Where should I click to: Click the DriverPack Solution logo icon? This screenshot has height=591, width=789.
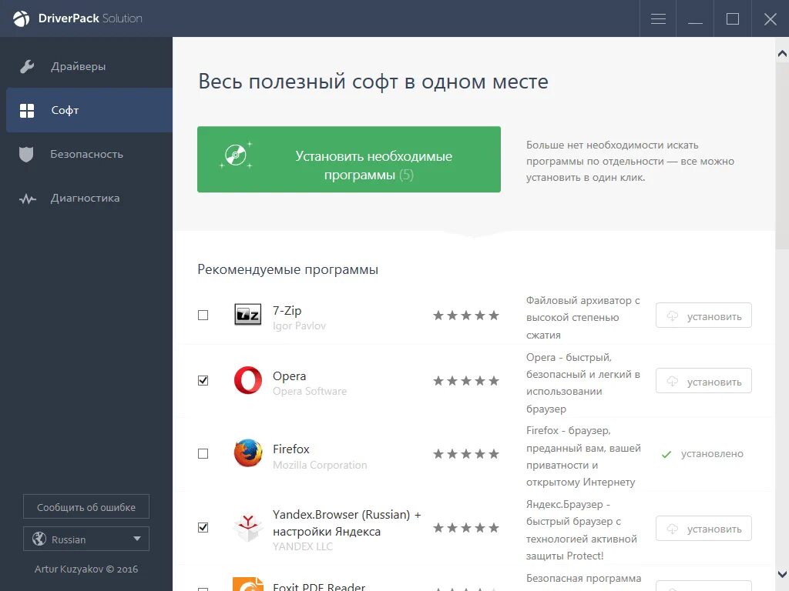[x=21, y=18]
